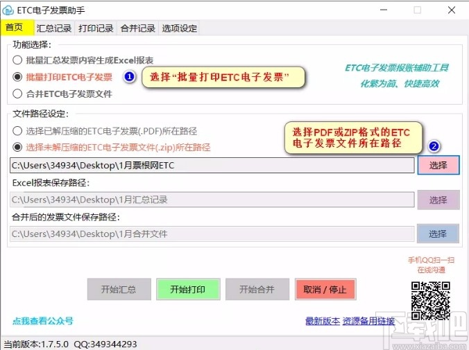Open the 合并记录 tab
The width and height of the screenshot is (469, 350).
pyautogui.click(x=137, y=28)
